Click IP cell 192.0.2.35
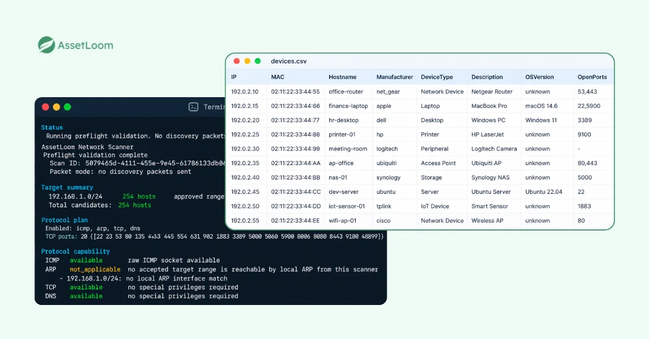Screen dimensions: 649x339 (245, 163)
